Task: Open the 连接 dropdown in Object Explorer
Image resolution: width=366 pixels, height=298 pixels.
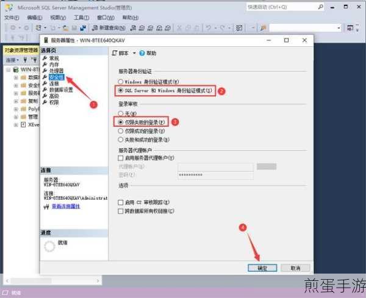Action: pos(12,60)
